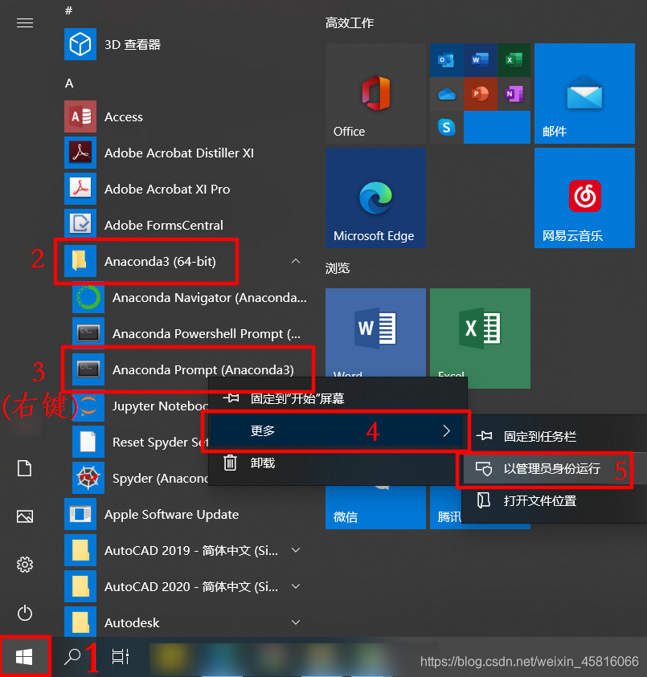Expand the Autodesk folder chevron

pos(296,622)
